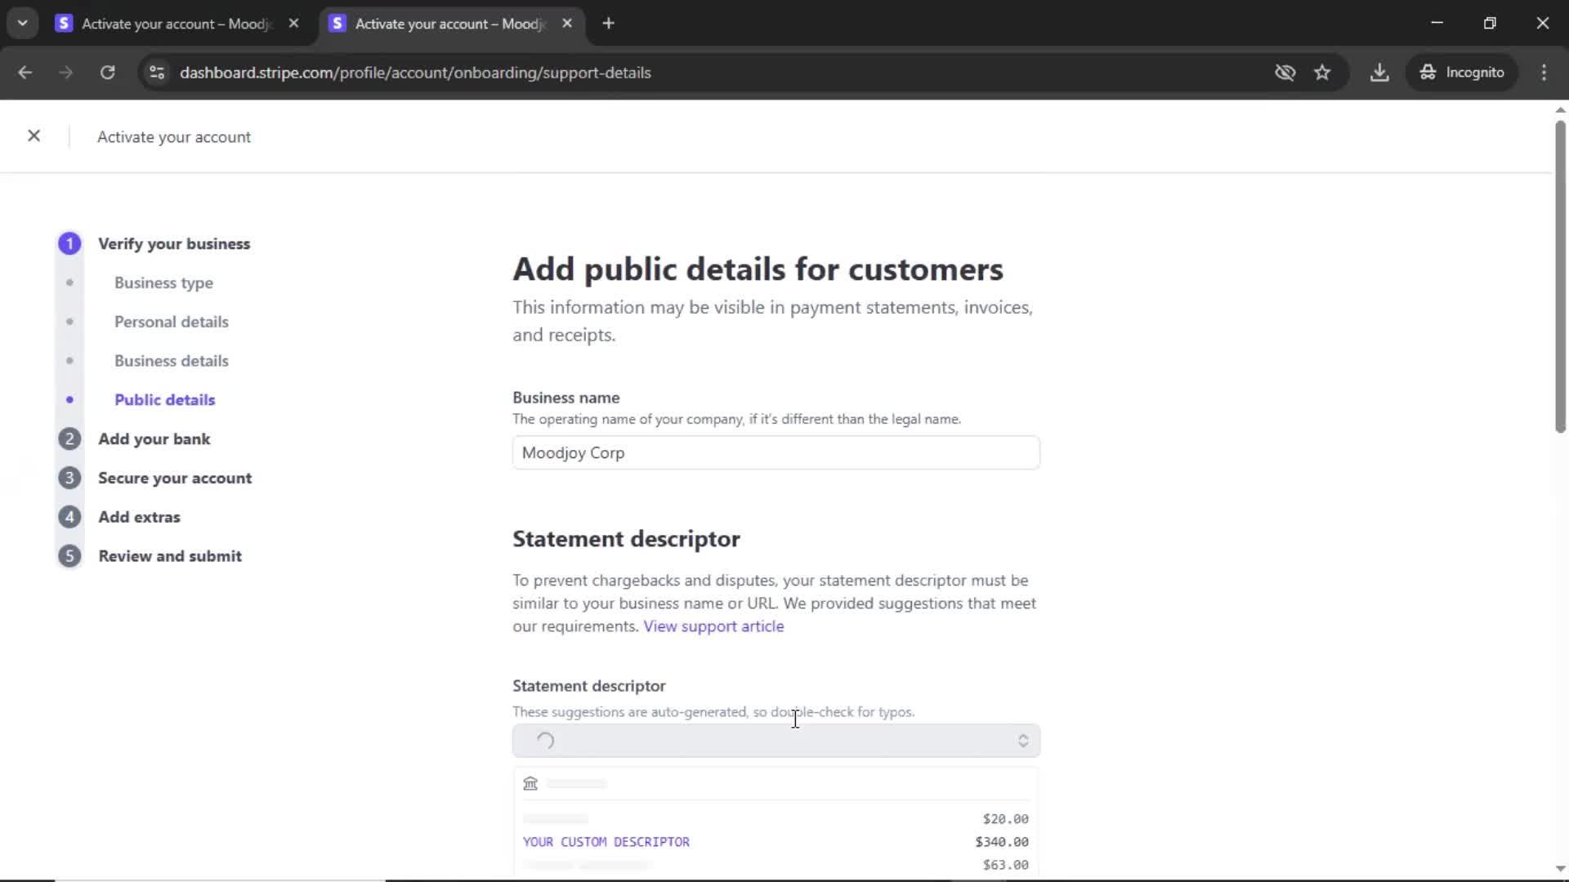The width and height of the screenshot is (1569, 882).
Task: Open new tab with plus icon
Action: (x=608, y=24)
